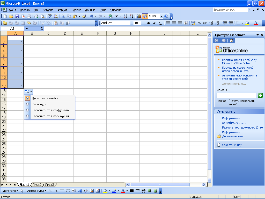This screenshot has height=199, width=265.
Task: Click the vertical scrollbar down arrow
Action: click(x=209, y=180)
